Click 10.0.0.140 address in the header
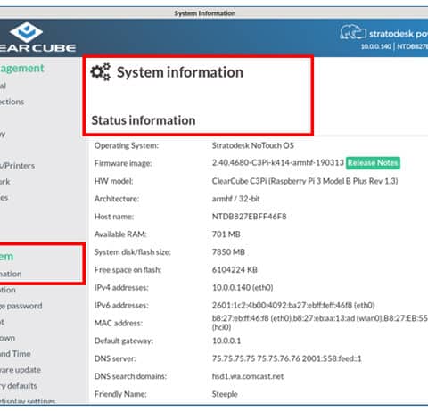The height and width of the screenshot is (411, 428). [x=376, y=46]
